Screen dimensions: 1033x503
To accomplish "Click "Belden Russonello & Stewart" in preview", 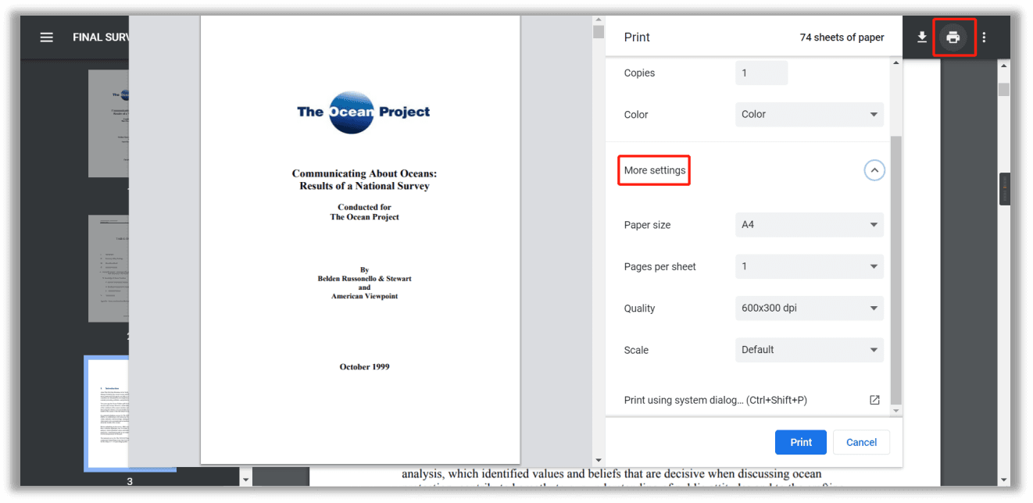I will (364, 279).
